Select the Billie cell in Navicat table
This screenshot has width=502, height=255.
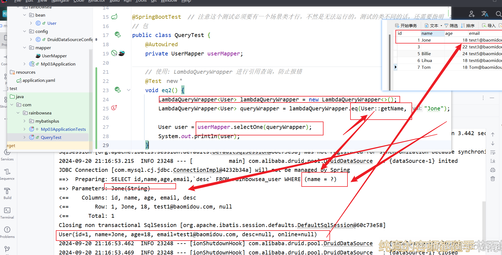[433, 54]
